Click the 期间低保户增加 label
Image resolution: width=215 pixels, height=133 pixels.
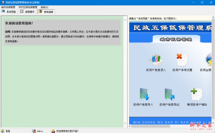pos(197,104)
